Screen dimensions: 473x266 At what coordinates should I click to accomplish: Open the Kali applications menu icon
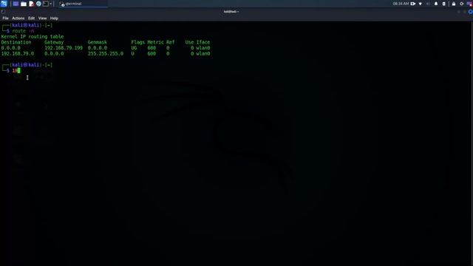tap(4, 4)
